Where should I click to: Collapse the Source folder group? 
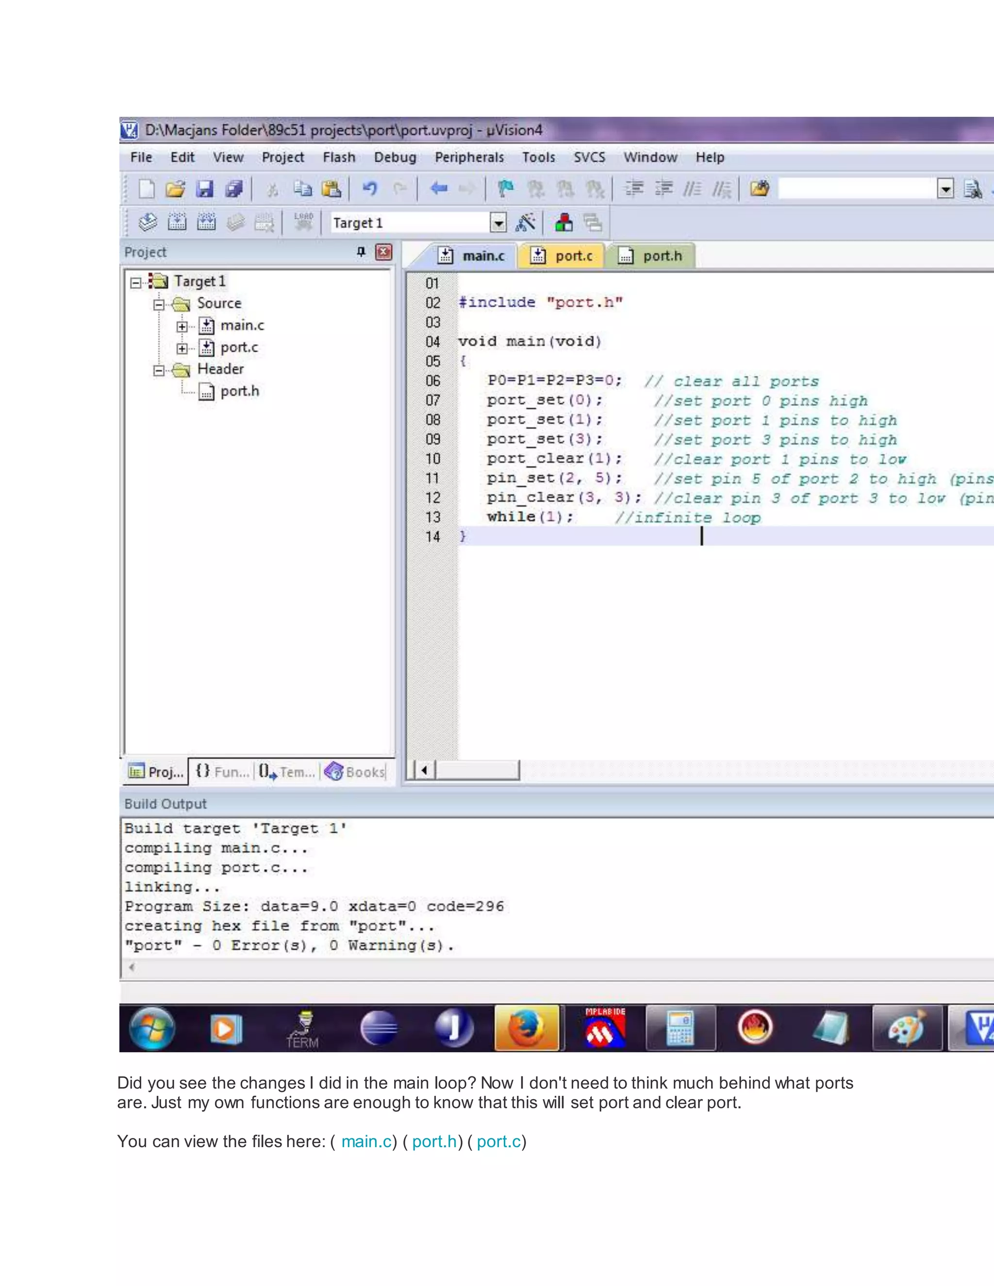(x=159, y=304)
